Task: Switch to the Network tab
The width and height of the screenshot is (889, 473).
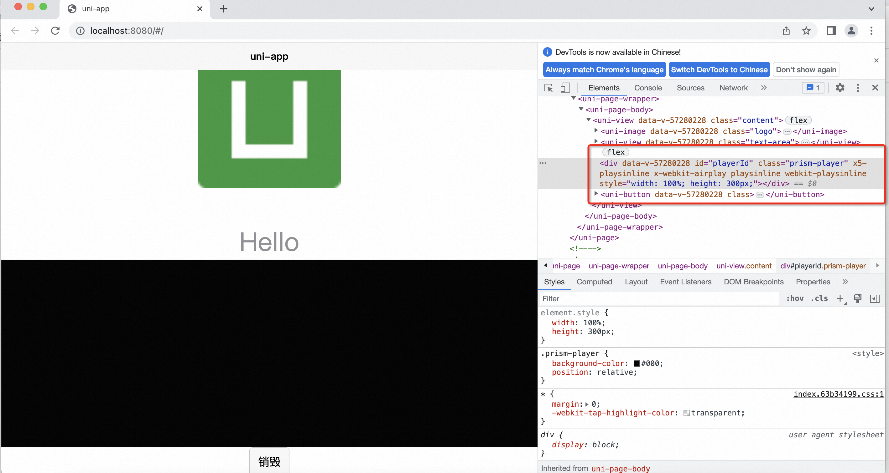Action: (x=733, y=88)
